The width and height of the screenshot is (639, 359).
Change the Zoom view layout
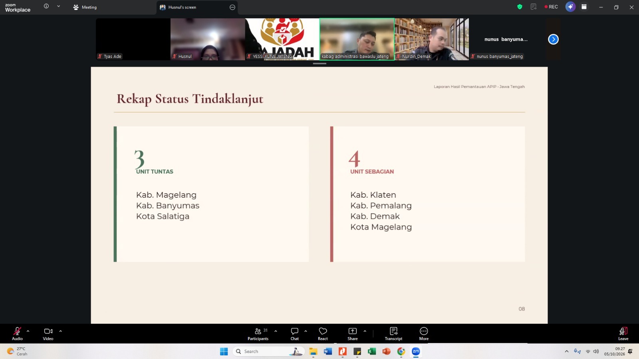coord(584,7)
